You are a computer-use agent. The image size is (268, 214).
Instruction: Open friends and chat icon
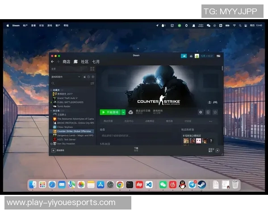click(x=211, y=151)
